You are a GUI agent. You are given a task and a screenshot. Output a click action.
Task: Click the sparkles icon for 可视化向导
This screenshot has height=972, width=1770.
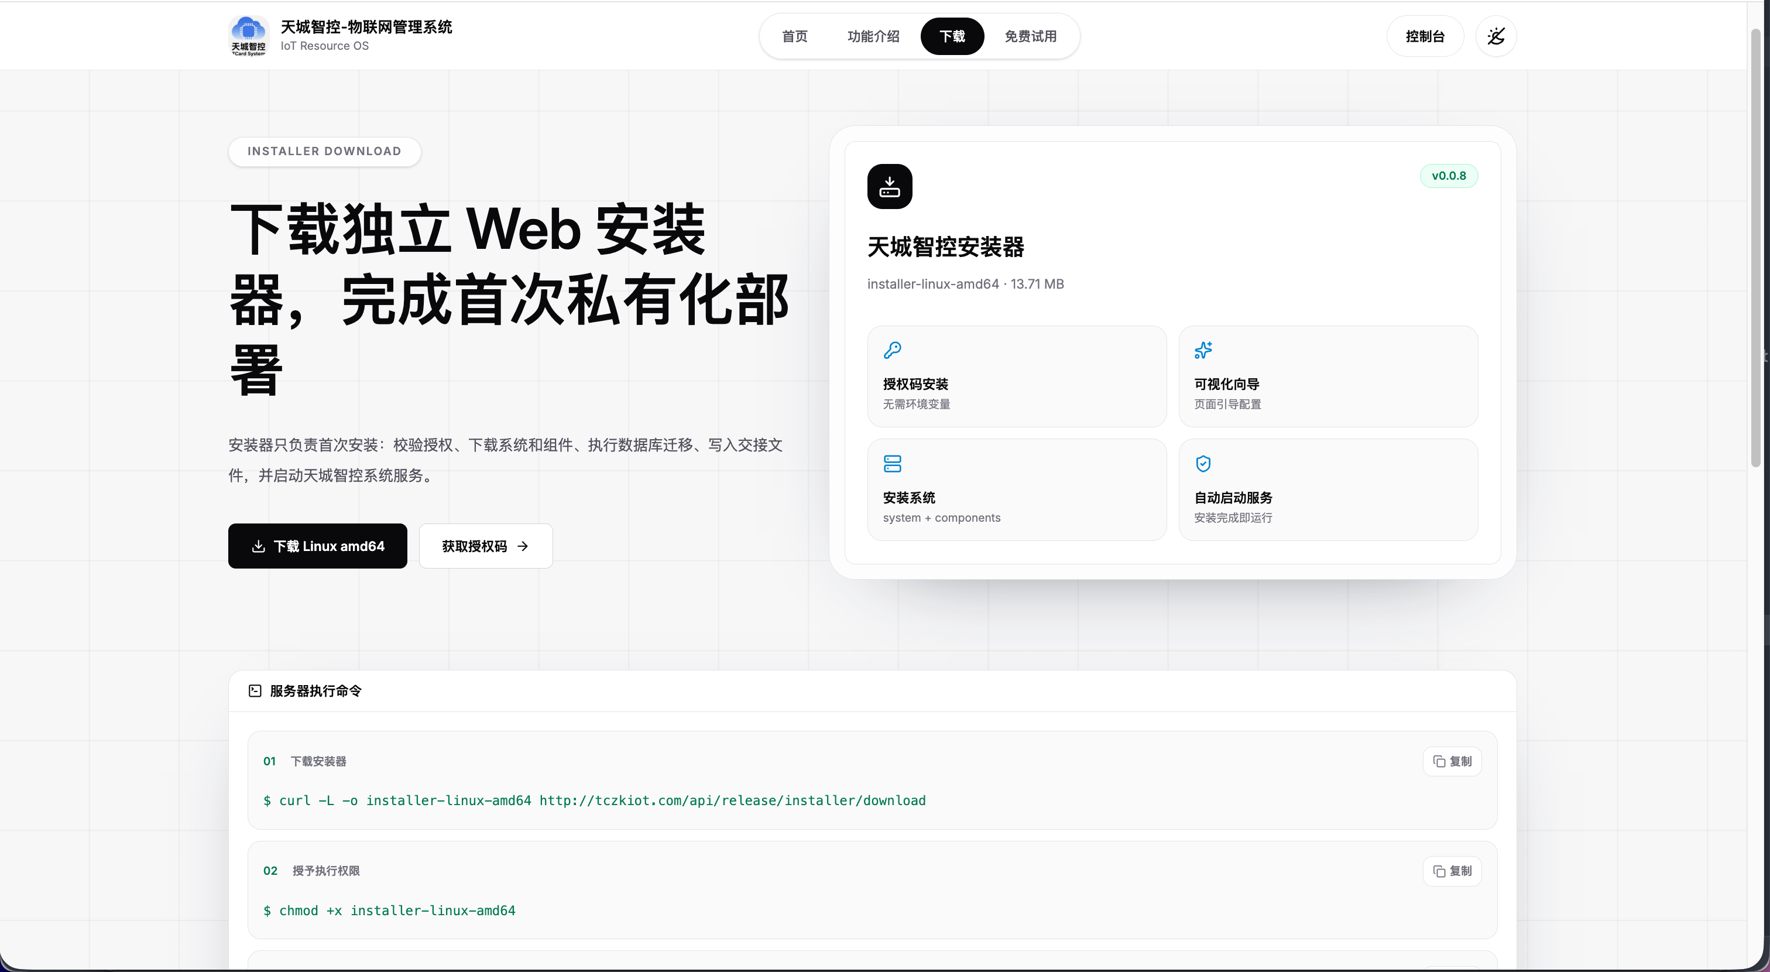pos(1203,351)
